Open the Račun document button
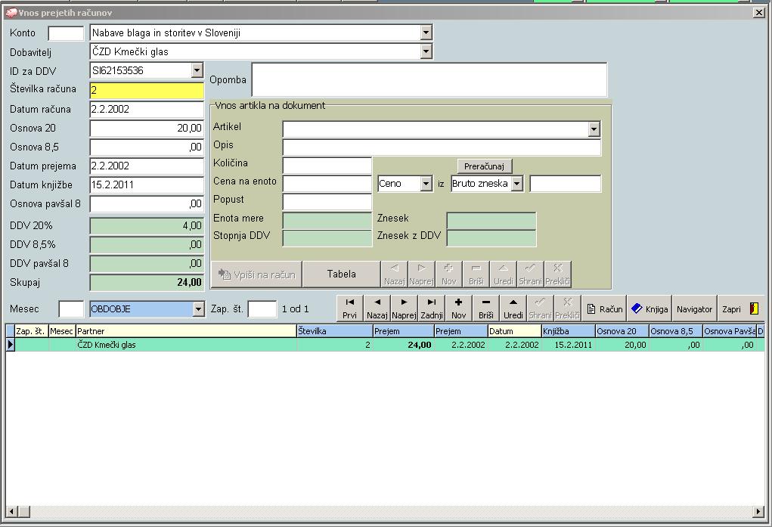The width and height of the screenshot is (772, 527). click(604, 308)
